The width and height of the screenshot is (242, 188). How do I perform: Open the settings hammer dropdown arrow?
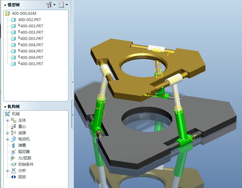point(55,5)
